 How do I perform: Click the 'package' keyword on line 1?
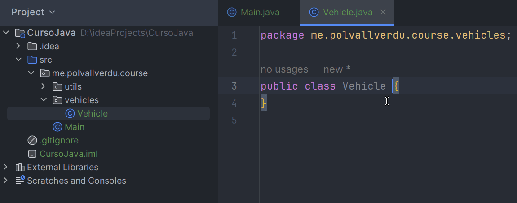point(282,35)
